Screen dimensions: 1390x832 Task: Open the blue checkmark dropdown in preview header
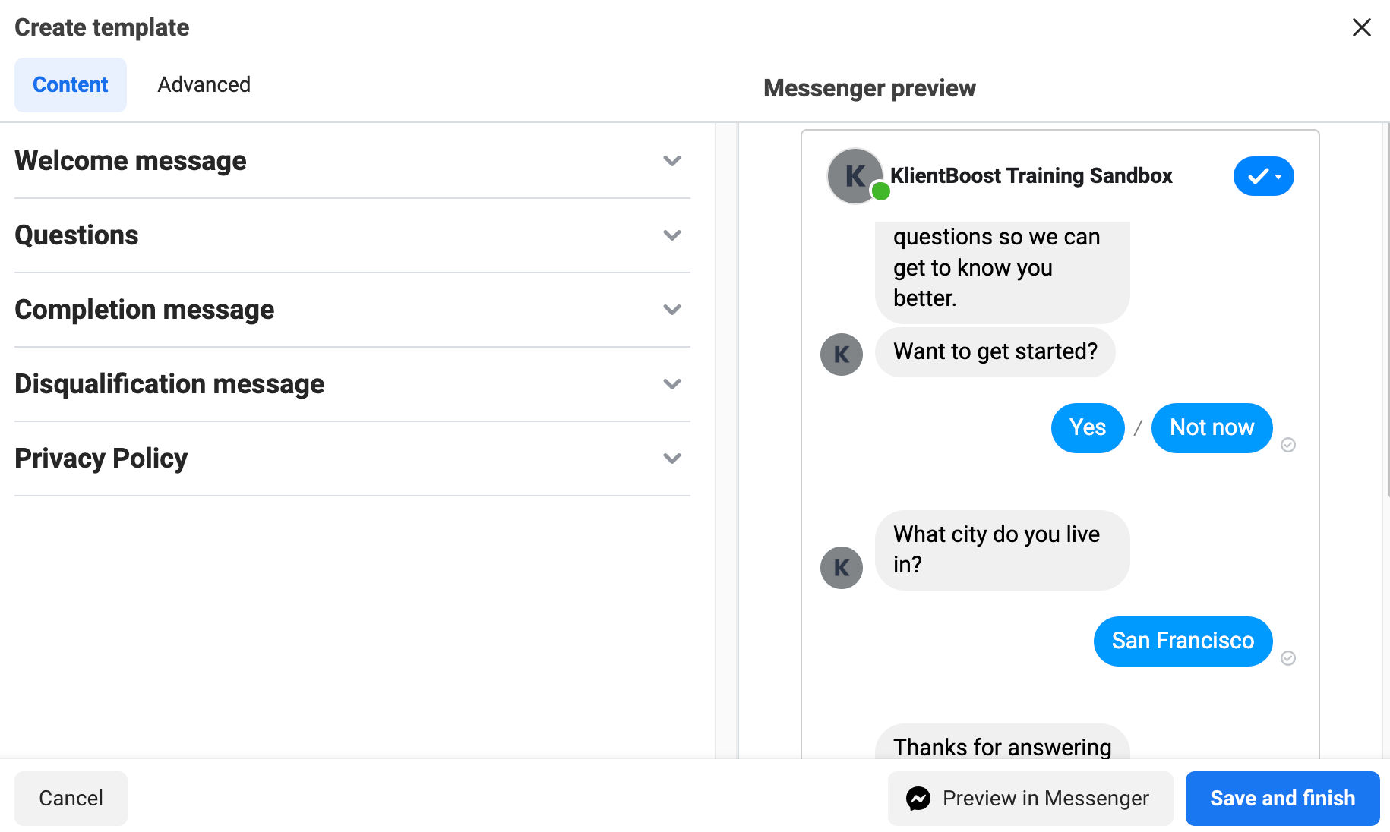pos(1263,176)
